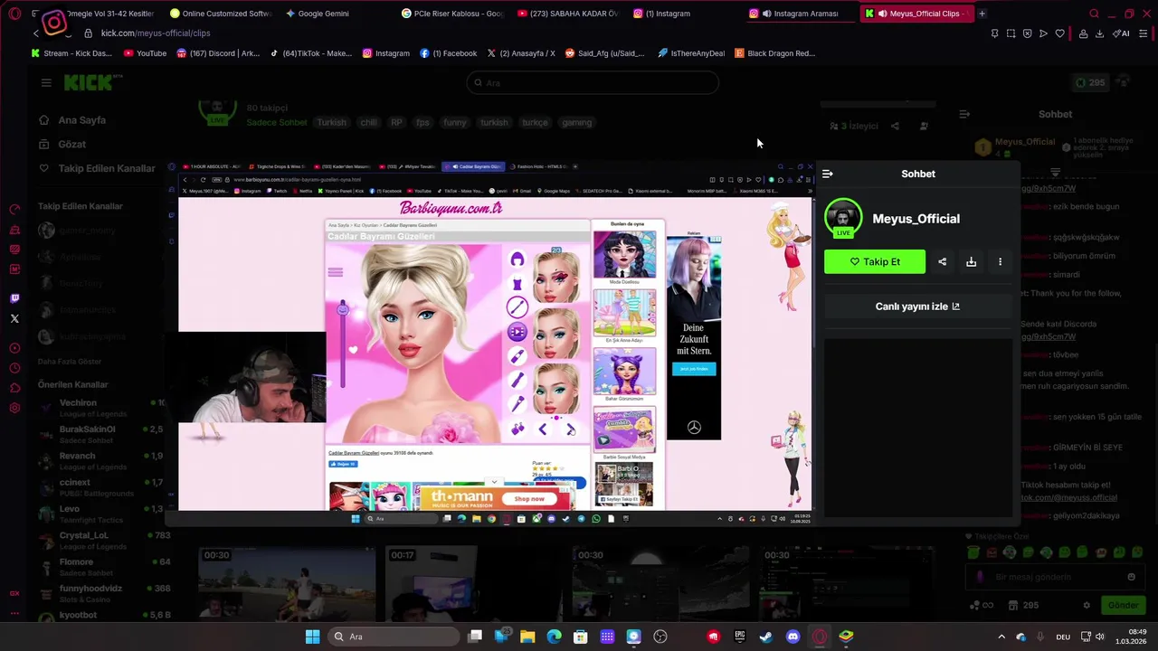
Task: Select the chill tag under channel header
Action: pyautogui.click(x=368, y=122)
